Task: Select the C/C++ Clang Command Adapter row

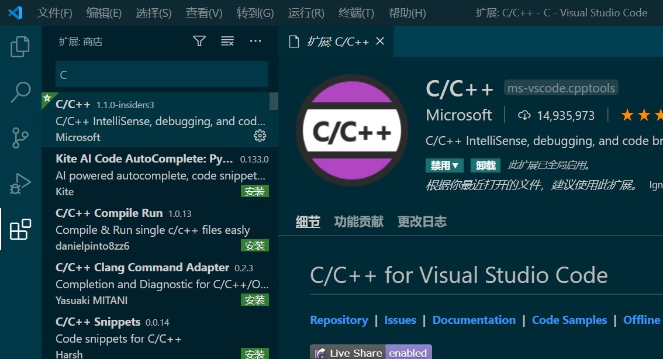Action: (x=160, y=282)
